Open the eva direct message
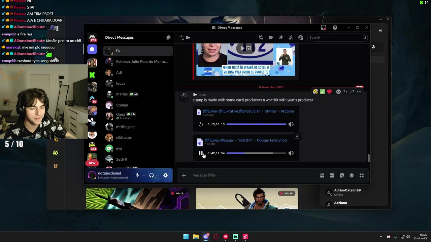 point(138,148)
